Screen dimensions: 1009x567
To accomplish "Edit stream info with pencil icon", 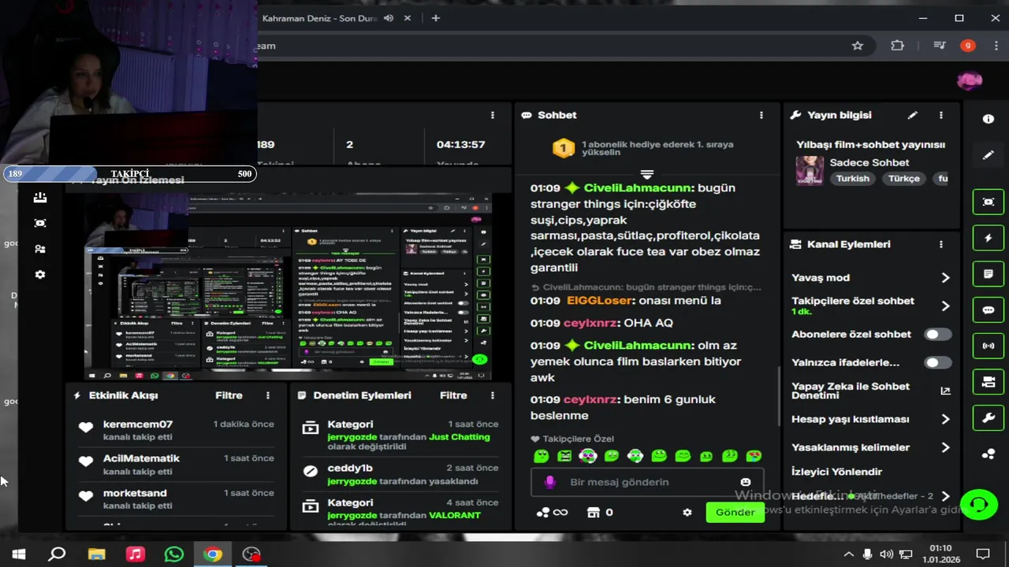I will pyautogui.click(x=912, y=115).
